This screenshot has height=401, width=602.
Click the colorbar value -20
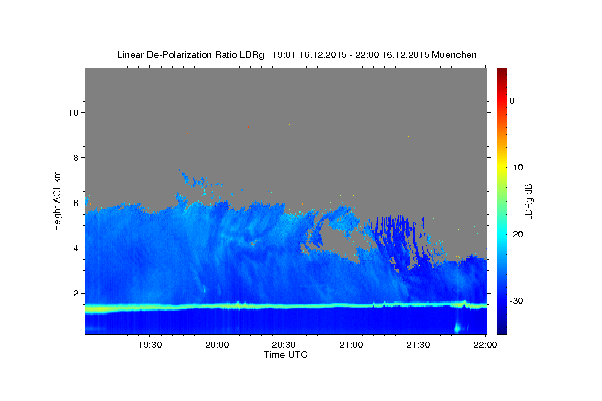click(x=517, y=234)
